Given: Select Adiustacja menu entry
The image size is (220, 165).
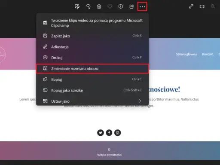Looking at the screenshot, I should click(92, 47).
